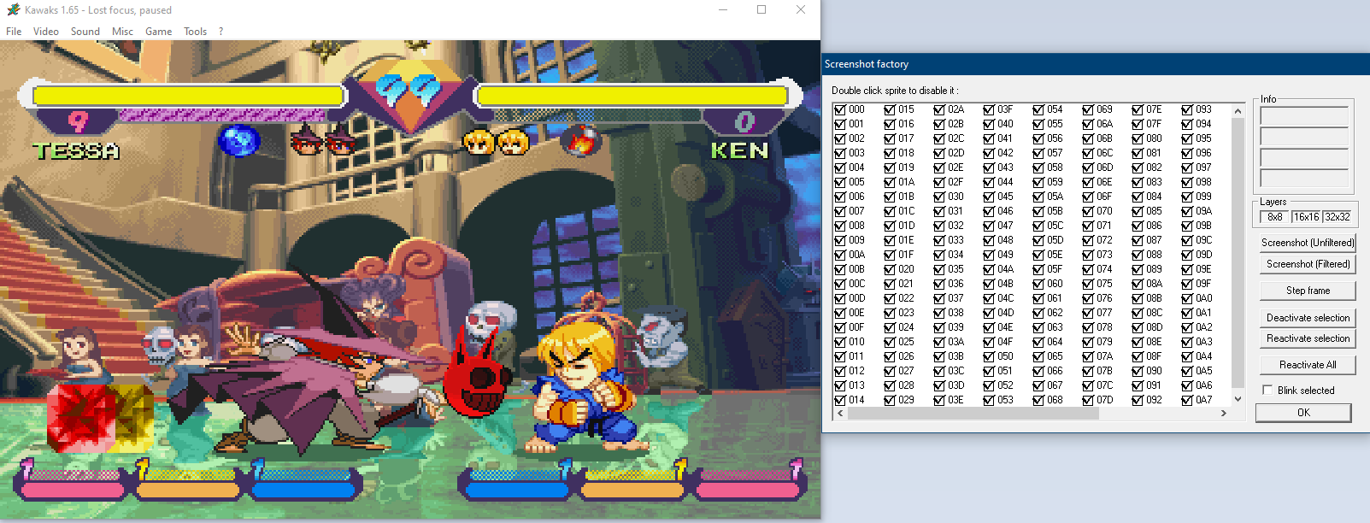Uncheck sprite 0A7 checkbox
This screenshot has width=1370, height=523.
(x=1187, y=400)
